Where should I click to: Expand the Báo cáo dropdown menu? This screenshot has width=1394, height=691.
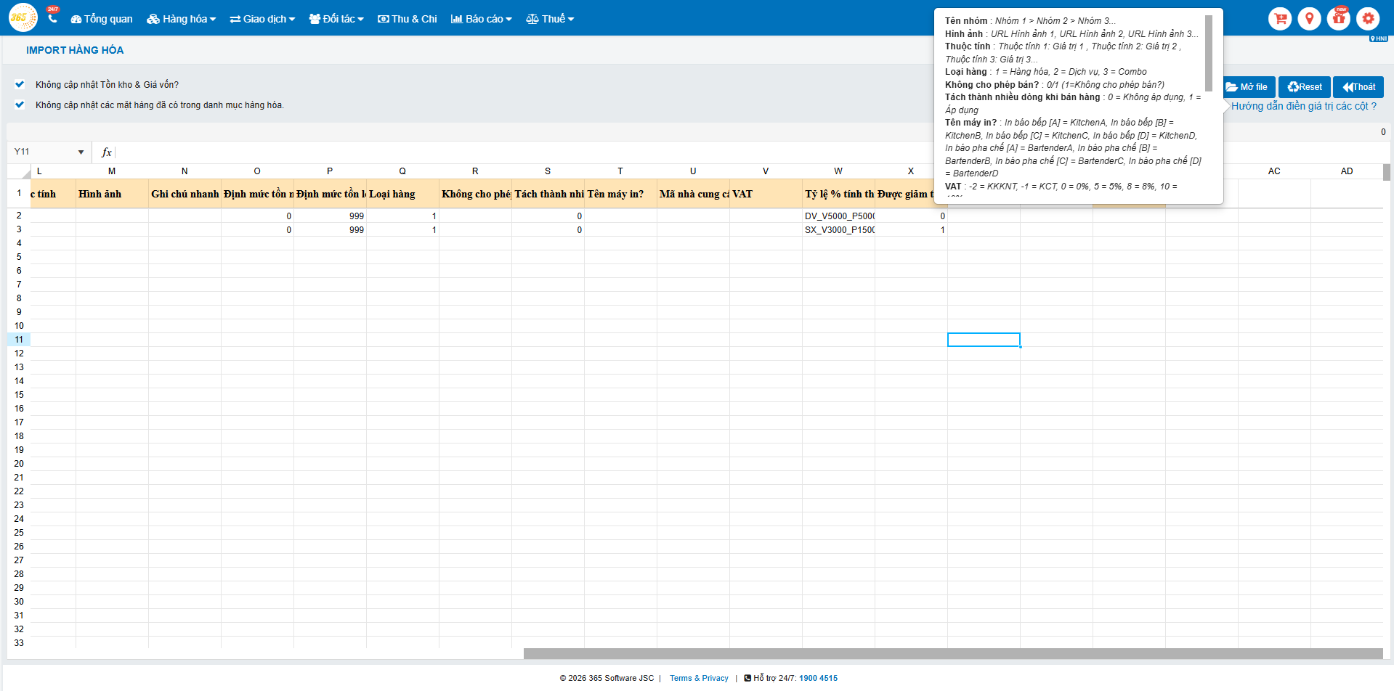click(x=481, y=19)
